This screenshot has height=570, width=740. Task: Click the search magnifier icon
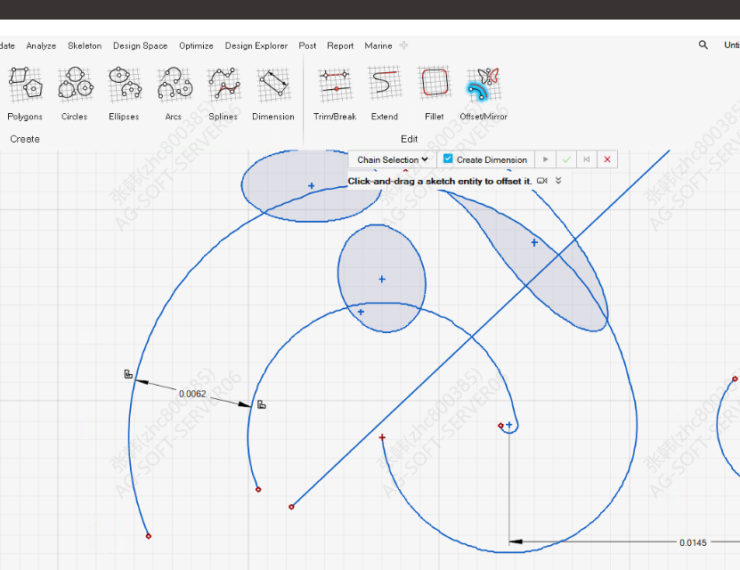click(x=703, y=45)
